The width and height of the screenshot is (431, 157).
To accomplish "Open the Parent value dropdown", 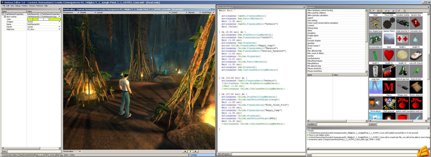I will 59,27.
